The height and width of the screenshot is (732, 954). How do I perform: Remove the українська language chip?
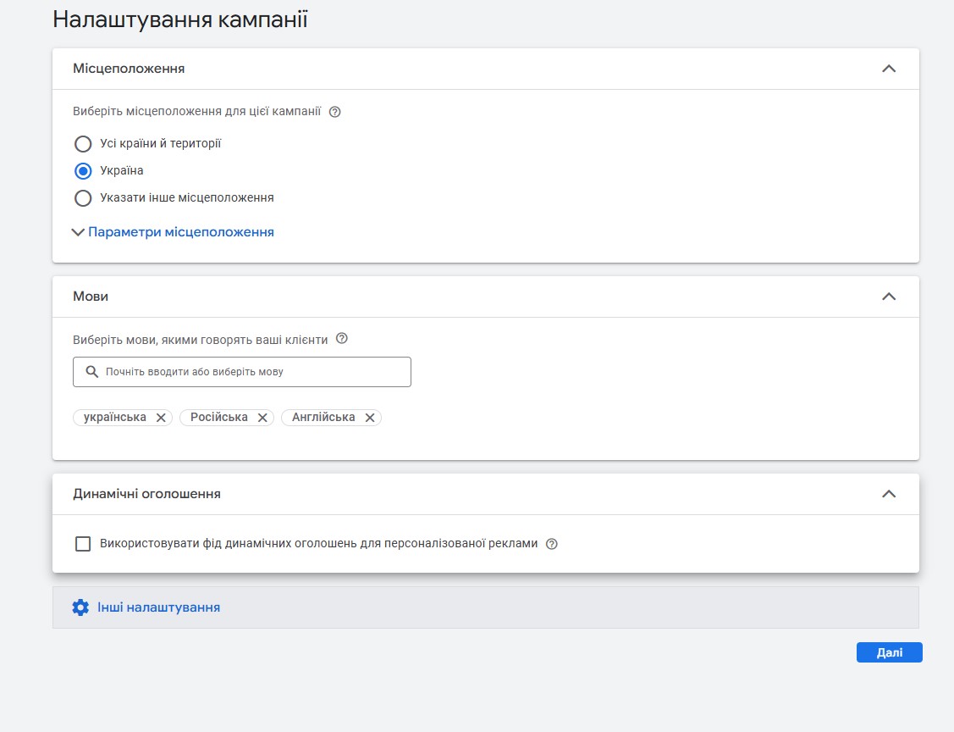(x=161, y=418)
